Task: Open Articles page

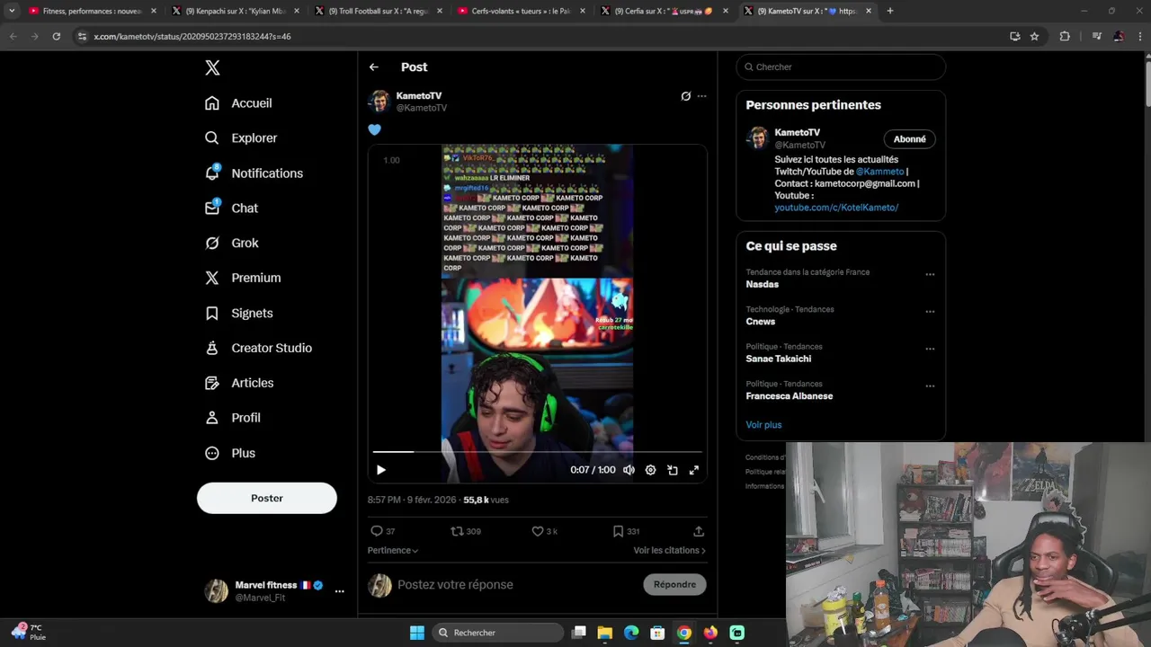Action: (239, 383)
